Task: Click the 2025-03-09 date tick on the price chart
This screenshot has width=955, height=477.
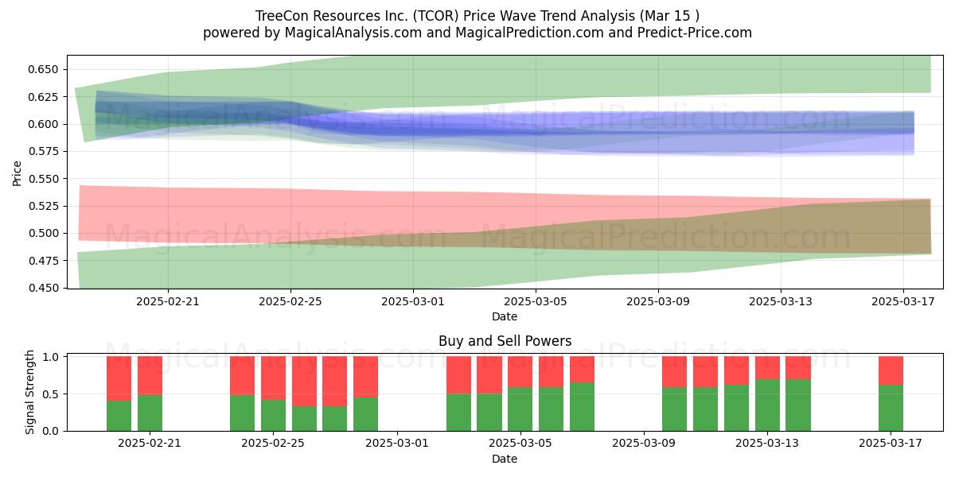Action: 658,301
